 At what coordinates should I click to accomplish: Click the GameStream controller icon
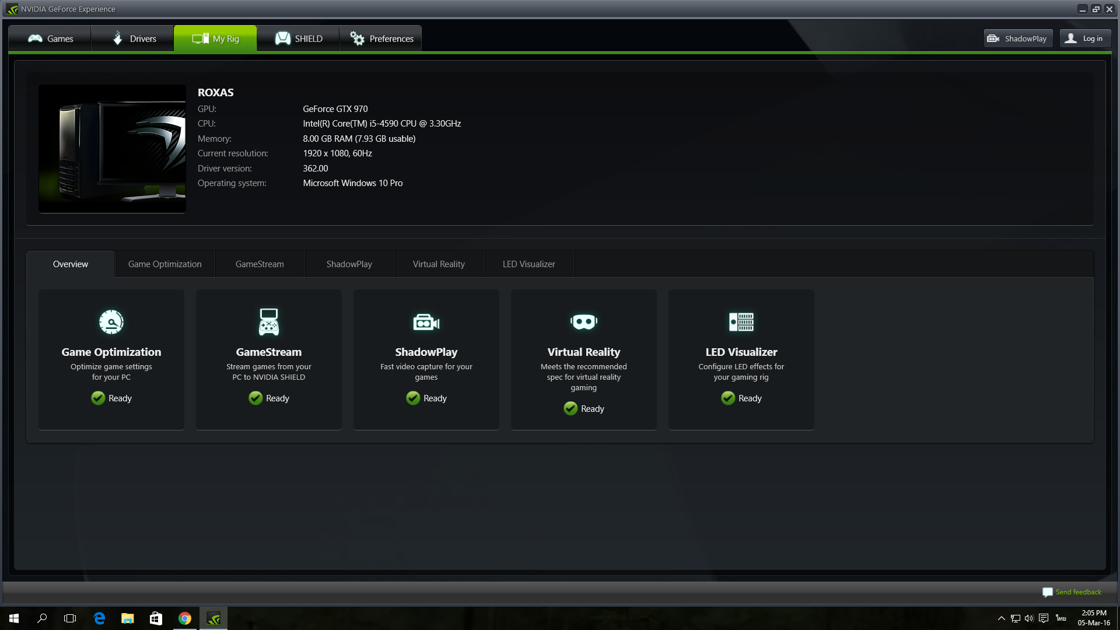pyautogui.click(x=268, y=322)
